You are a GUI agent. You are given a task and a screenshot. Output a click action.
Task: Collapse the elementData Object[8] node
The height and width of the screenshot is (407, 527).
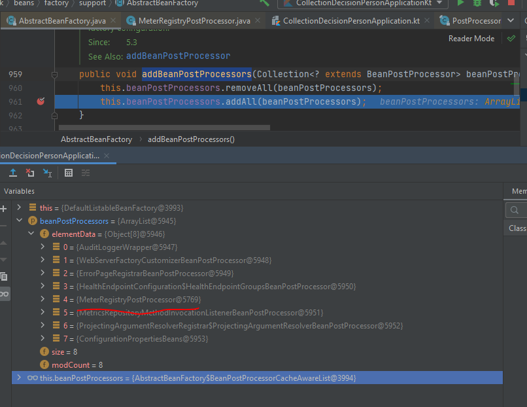[x=31, y=234]
